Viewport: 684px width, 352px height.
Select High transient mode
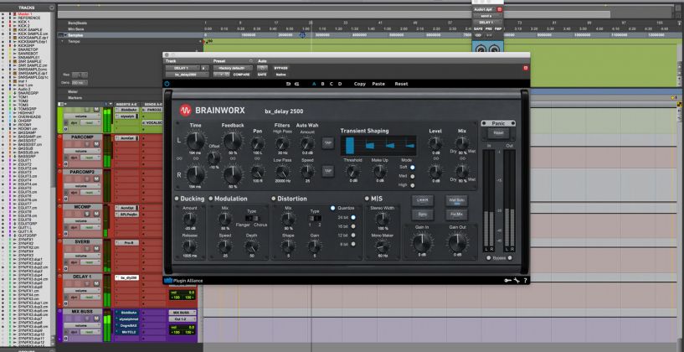pyautogui.click(x=412, y=185)
